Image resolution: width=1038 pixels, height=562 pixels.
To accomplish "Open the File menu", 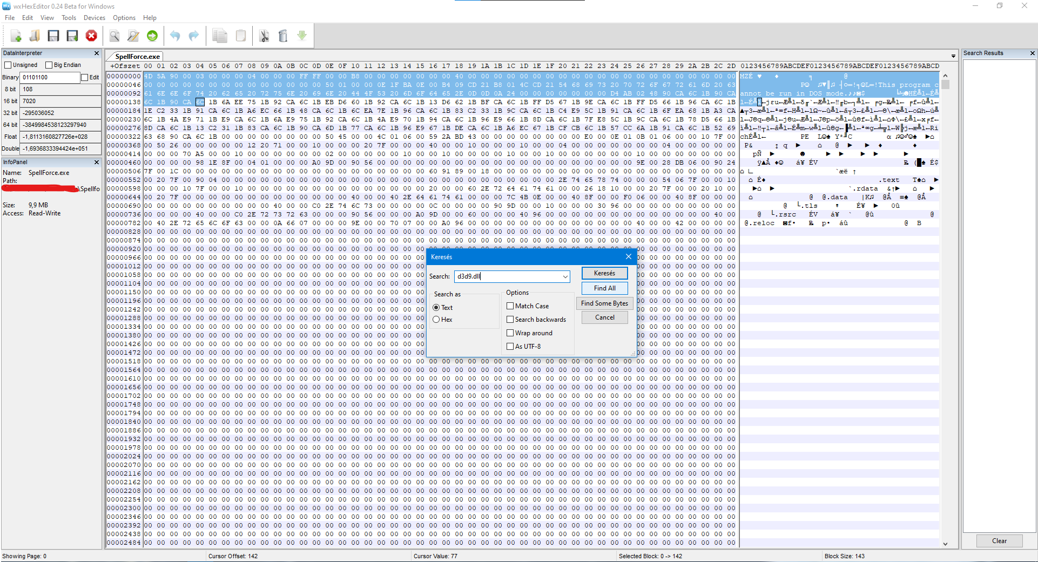I will point(10,18).
